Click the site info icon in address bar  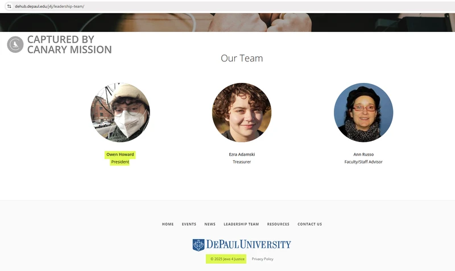pyautogui.click(x=9, y=6)
